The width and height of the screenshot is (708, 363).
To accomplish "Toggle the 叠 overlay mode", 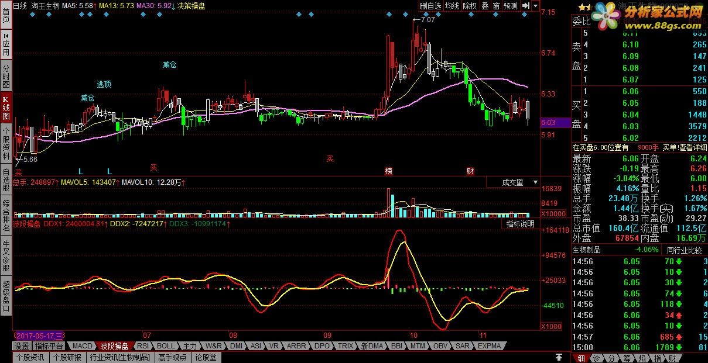I will (x=485, y=6).
